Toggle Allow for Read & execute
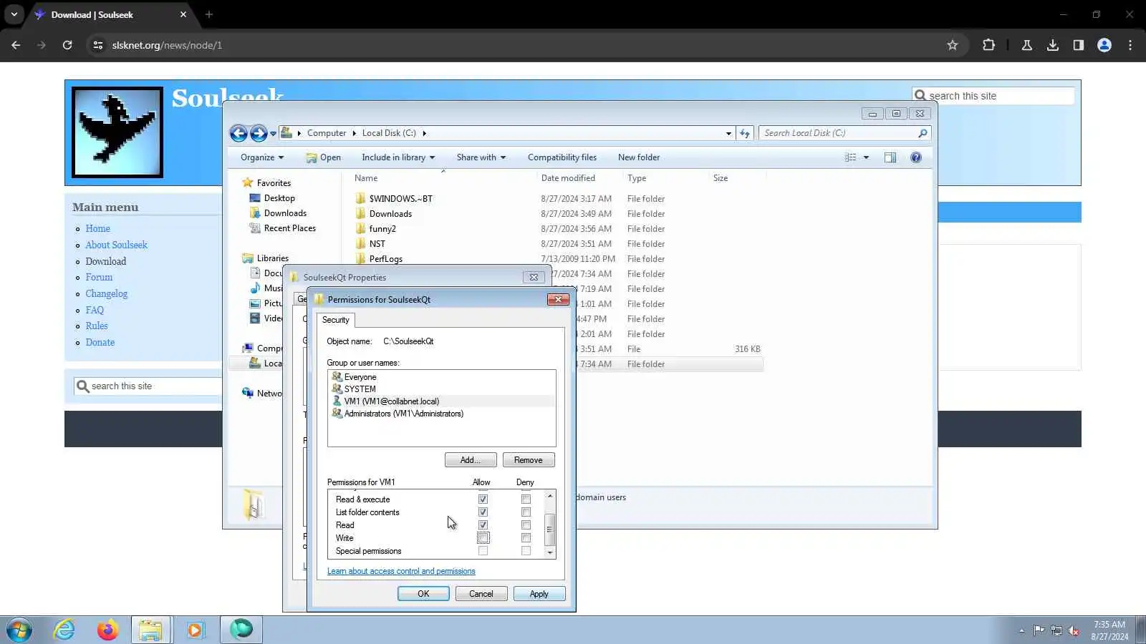The image size is (1146, 644). [483, 499]
